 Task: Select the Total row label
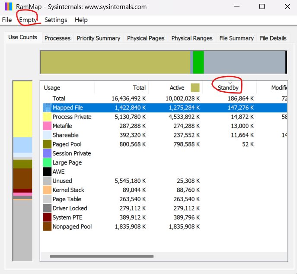point(59,99)
